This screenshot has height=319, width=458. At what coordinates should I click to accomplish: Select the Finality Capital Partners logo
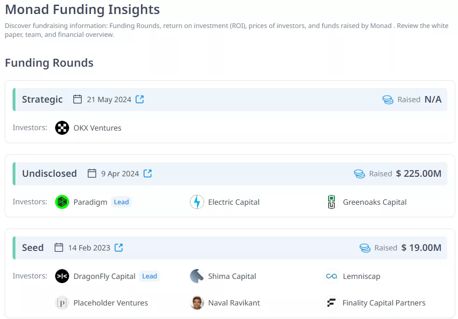click(x=331, y=303)
